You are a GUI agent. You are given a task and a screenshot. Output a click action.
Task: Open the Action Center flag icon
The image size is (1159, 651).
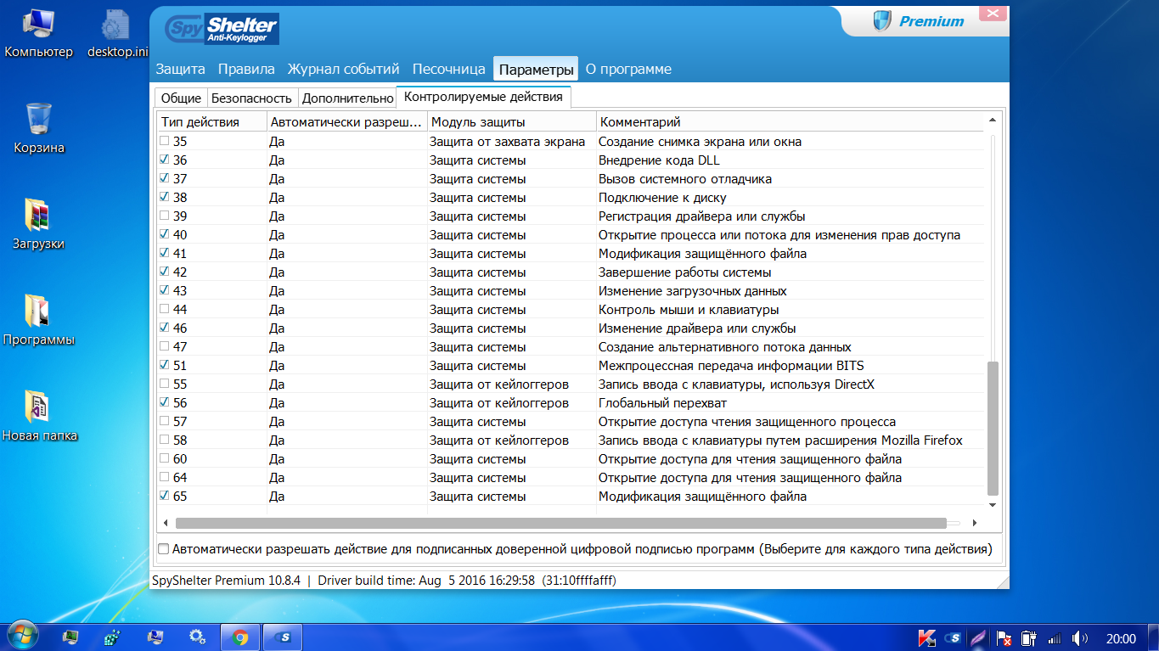click(1004, 637)
